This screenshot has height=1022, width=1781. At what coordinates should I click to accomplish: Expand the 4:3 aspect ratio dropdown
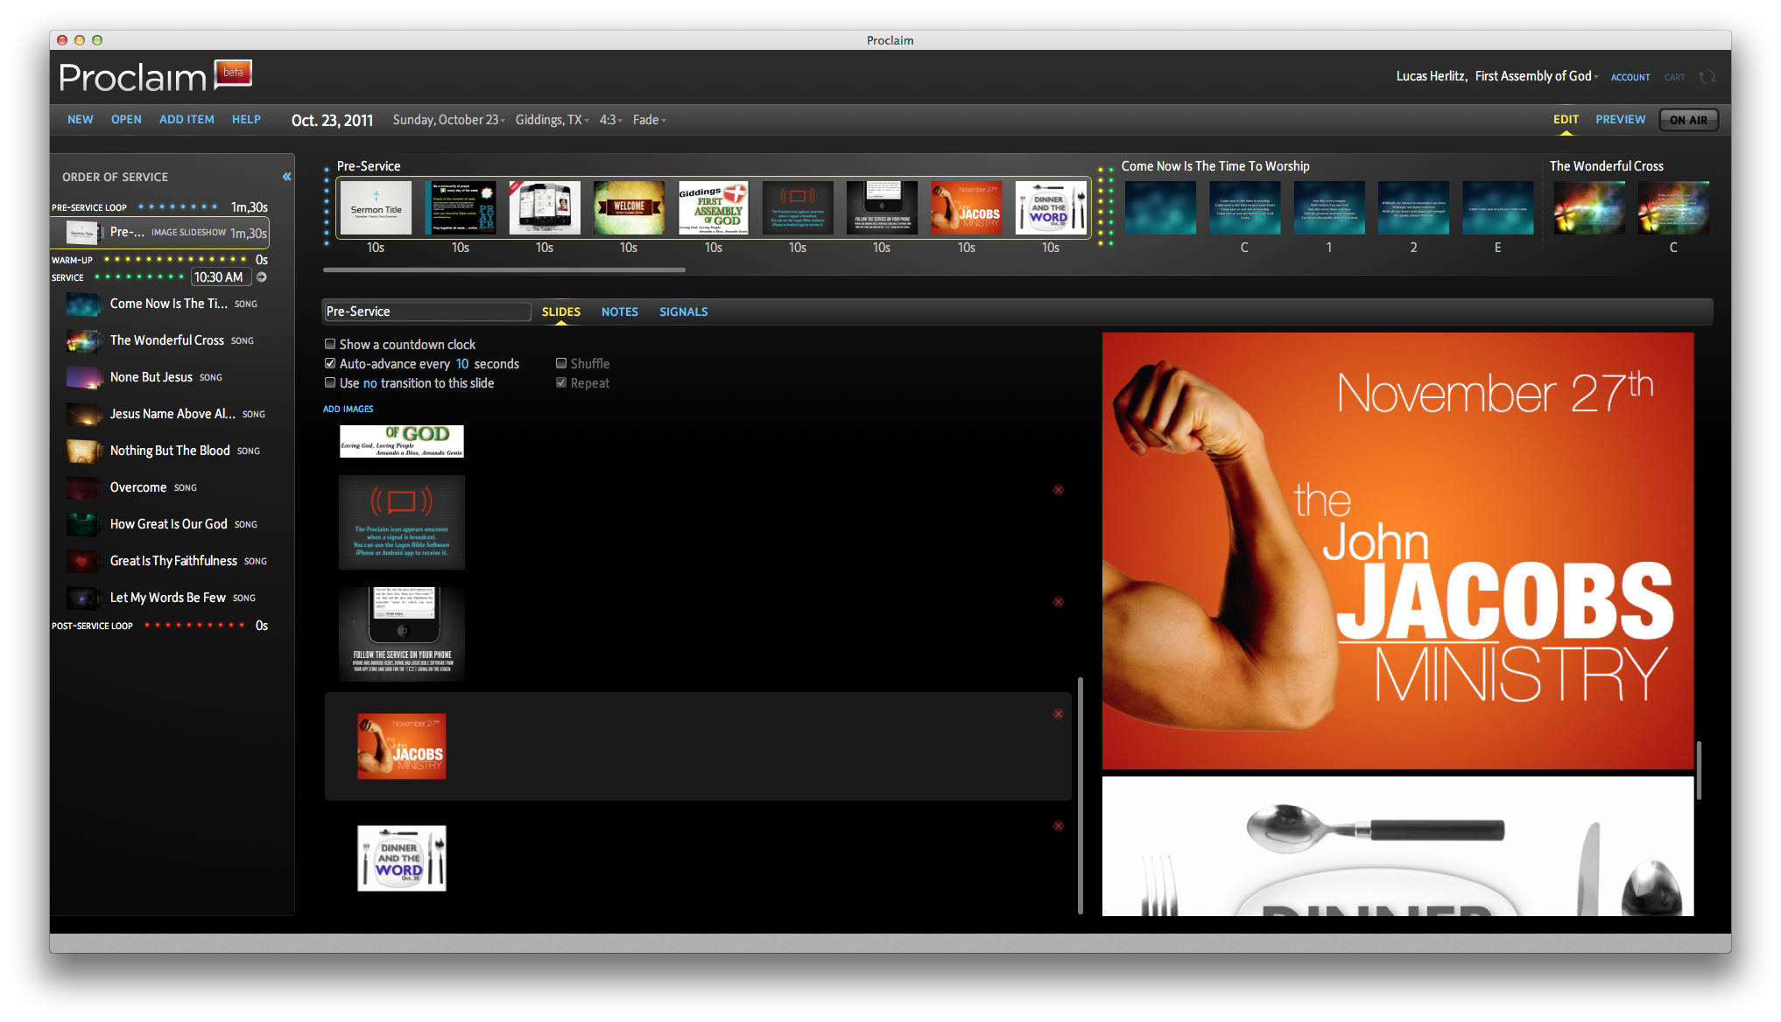coord(610,120)
